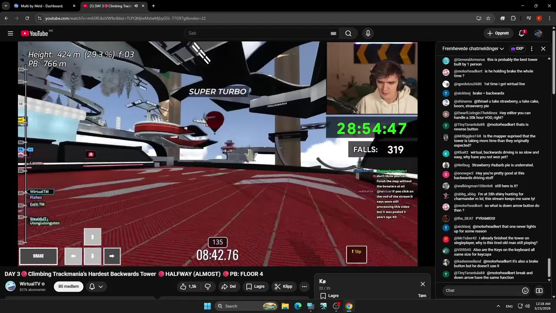
Task: Open Windows Start menu
Action: pyautogui.click(x=207, y=306)
